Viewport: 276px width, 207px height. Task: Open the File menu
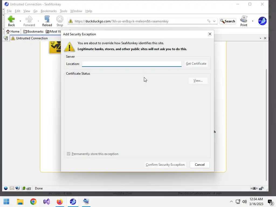[x=9, y=11]
